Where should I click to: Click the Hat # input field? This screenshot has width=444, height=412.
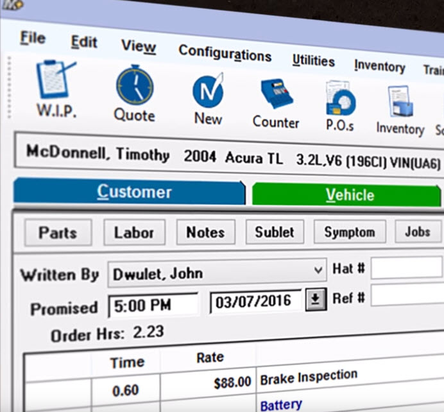pos(407,268)
